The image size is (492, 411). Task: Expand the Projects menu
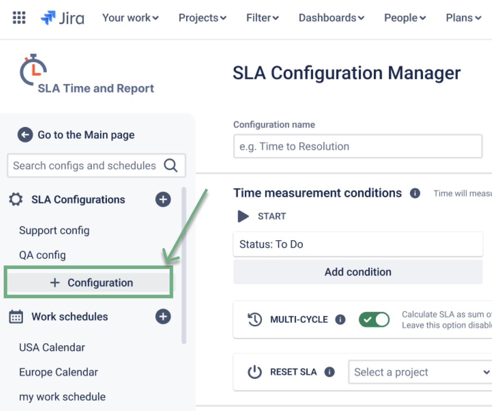pos(202,18)
